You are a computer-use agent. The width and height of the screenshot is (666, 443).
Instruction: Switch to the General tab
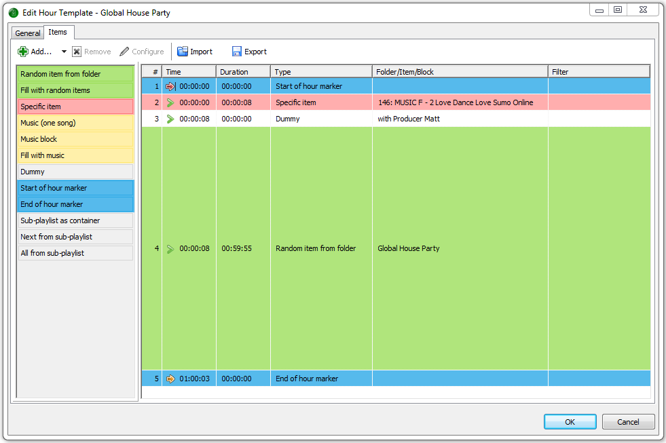(x=28, y=33)
